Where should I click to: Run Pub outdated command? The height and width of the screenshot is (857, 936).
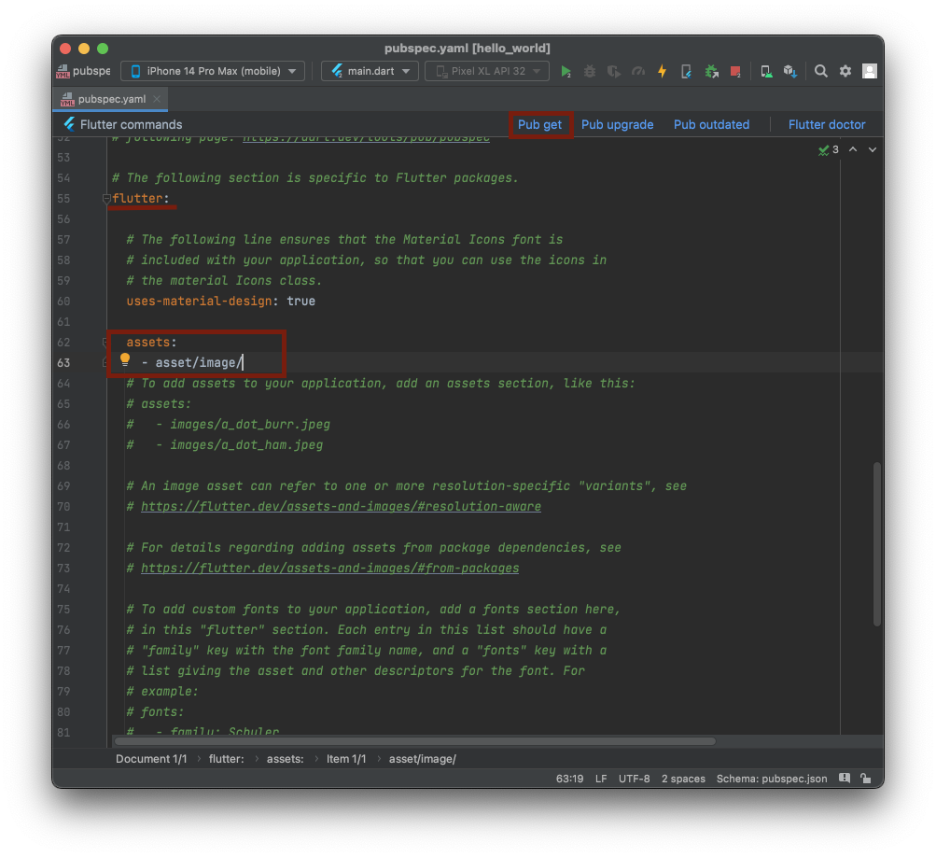pyautogui.click(x=711, y=124)
